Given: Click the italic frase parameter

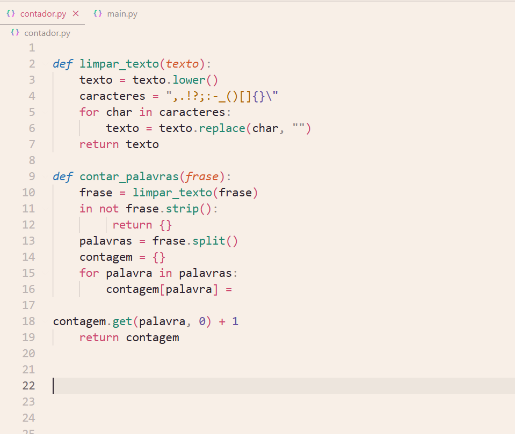Looking at the screenshot, I should (202, 176).
